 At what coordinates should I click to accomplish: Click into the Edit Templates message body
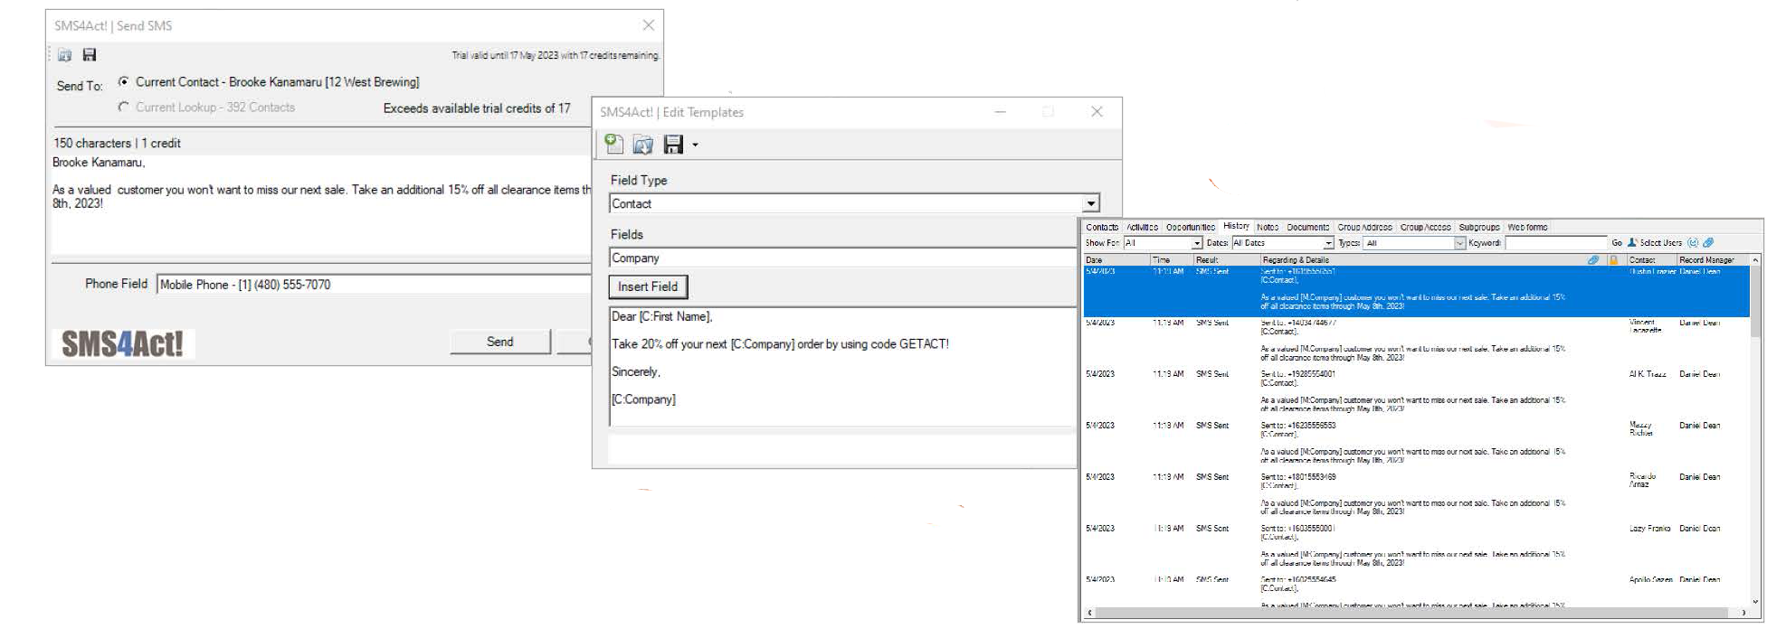(842, 366)
